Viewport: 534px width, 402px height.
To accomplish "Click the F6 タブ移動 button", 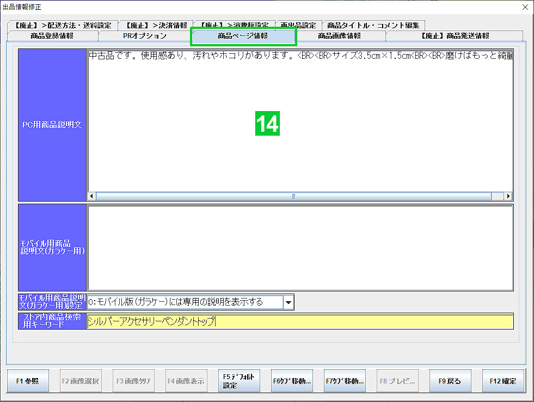I will pos(292,381).
